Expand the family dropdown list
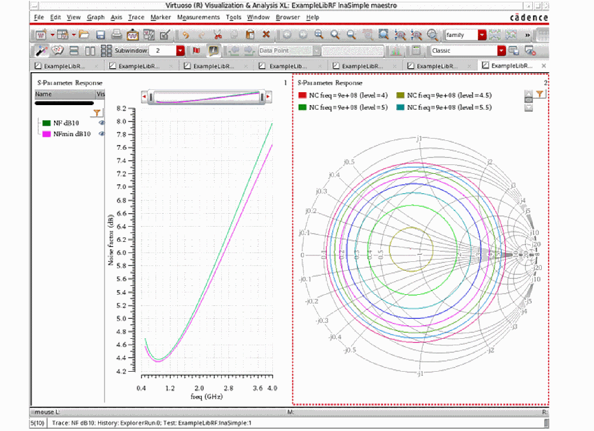Image resolution: width=594 pixels, height=431 pixels. 482,35
